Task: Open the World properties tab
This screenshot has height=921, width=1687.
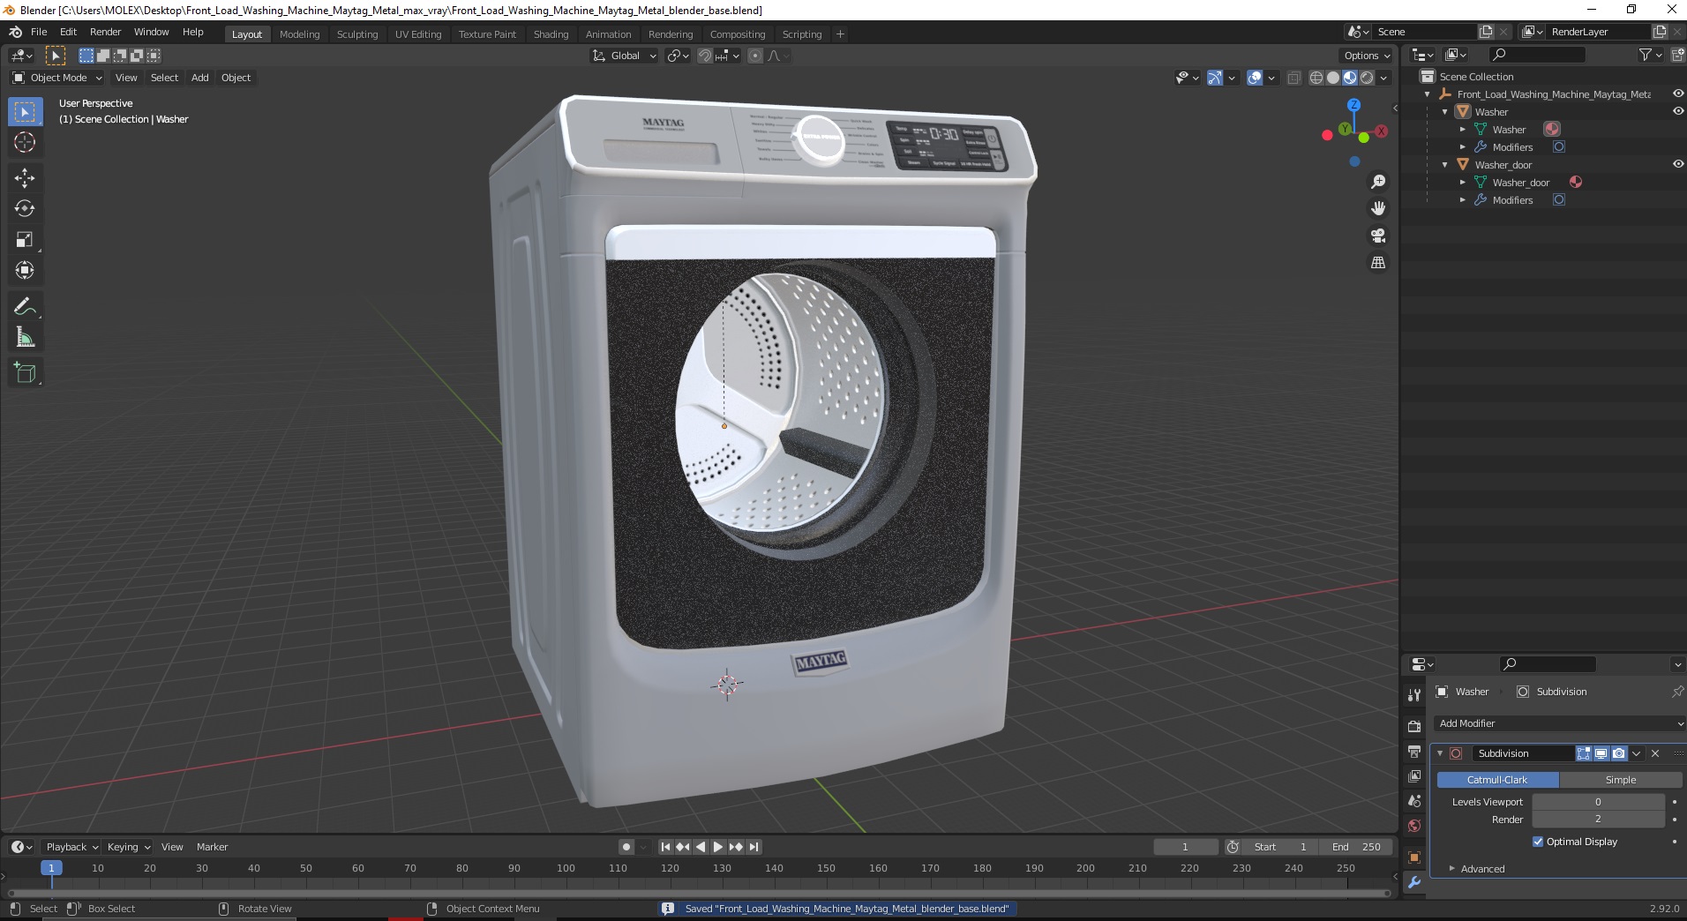Action: [x=1414, y=826]
